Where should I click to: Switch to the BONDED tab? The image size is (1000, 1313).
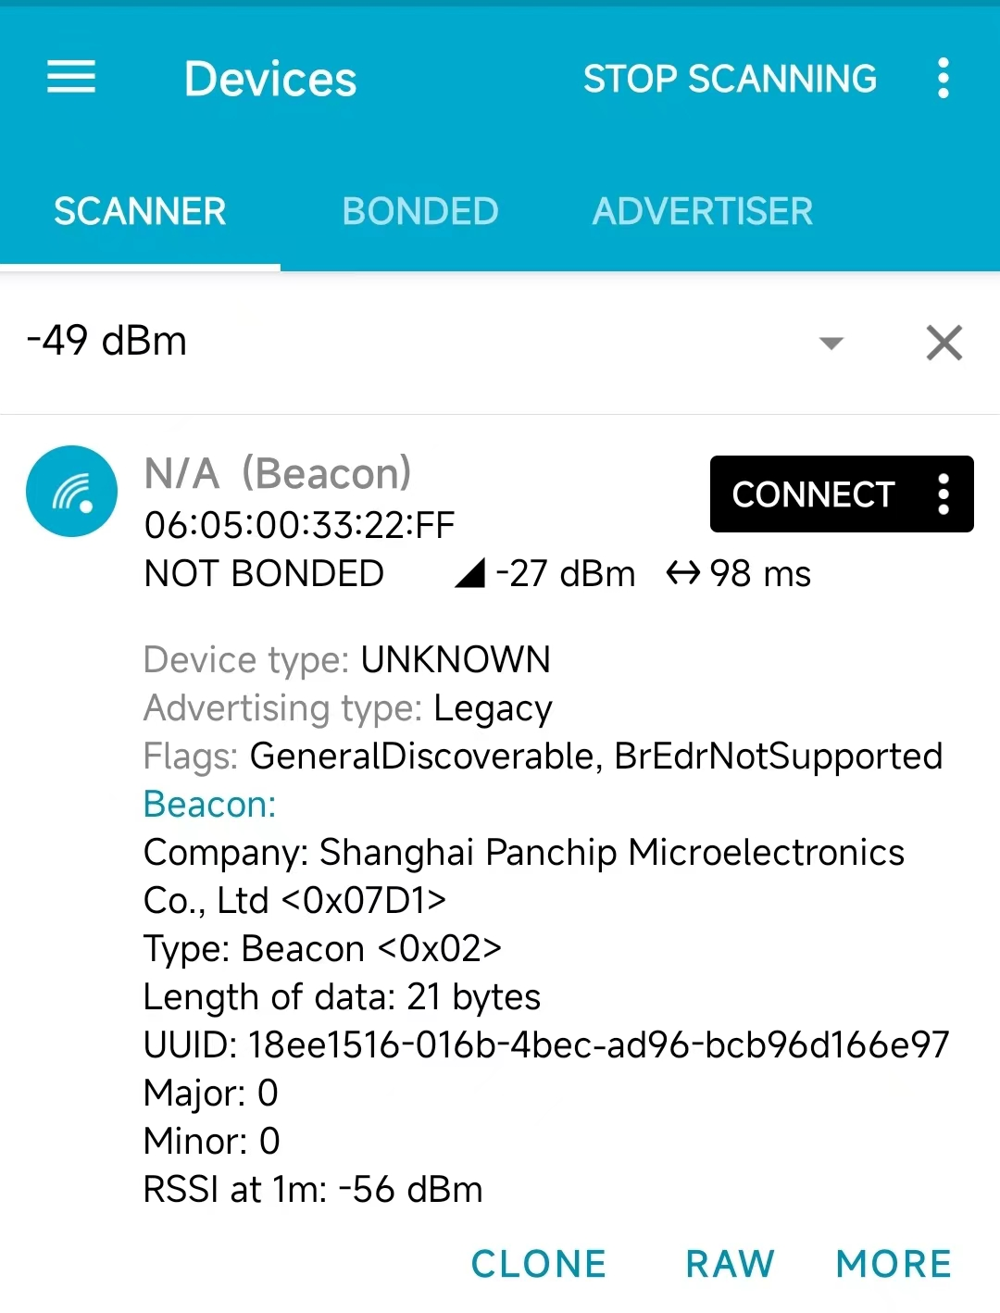tap(420, 211)
